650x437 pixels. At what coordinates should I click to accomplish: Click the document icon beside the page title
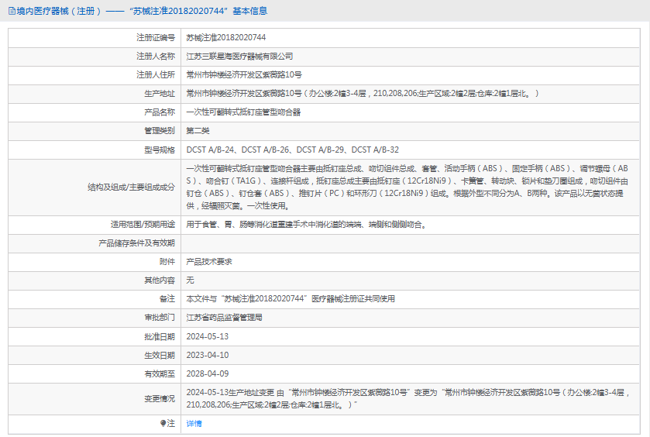click(x=12, y=11)
